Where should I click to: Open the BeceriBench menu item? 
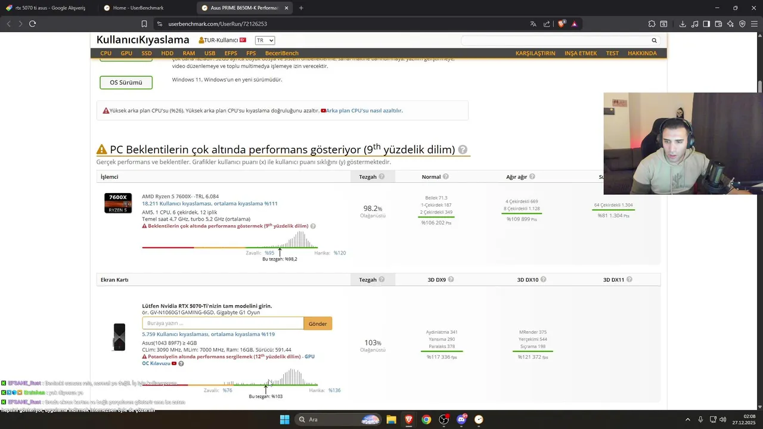pos(282,53)
